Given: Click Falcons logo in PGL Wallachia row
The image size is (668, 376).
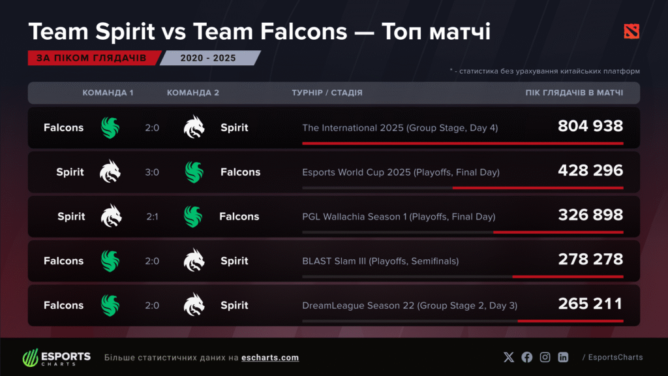Looking at the screenshot, I should pyautogui.click(x=193, y=217).
